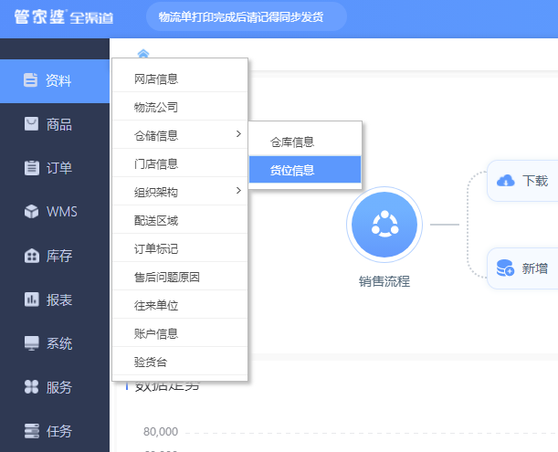The image size is (558, 452).
Task: Click the 商品 shopping bag icon
Action: point(31,124)
